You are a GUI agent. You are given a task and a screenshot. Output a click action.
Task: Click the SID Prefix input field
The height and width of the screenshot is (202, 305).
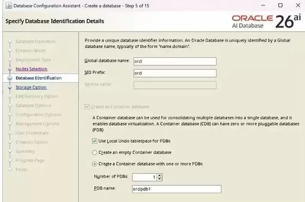pyautogui.click(x=175, y=73)
